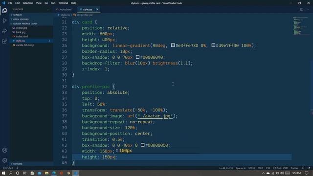Open the Run menu
The image size is (313, 176).
53,3
